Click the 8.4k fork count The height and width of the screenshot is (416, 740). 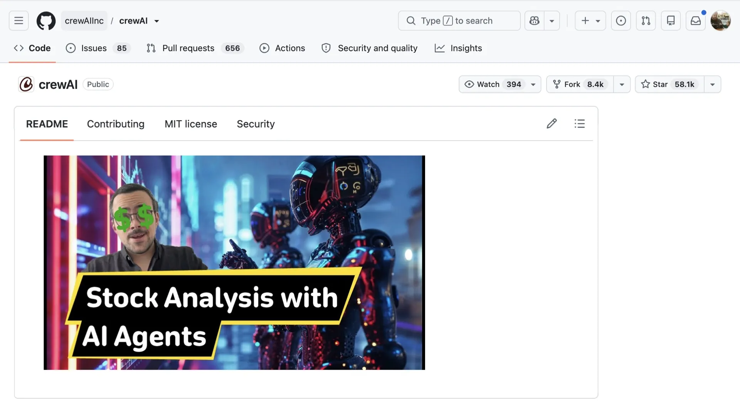coord(595,84)
